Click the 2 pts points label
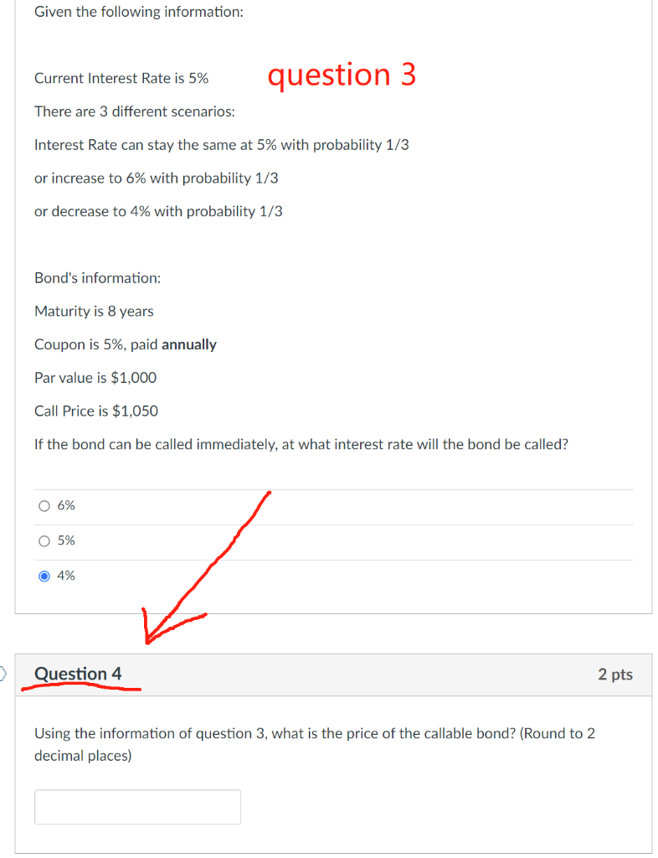Viewport: 658px width, 858px height. pyautogui.click(x=615, y=674)
